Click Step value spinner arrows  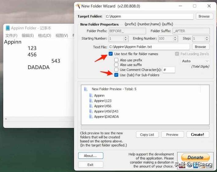click(207, 38)
